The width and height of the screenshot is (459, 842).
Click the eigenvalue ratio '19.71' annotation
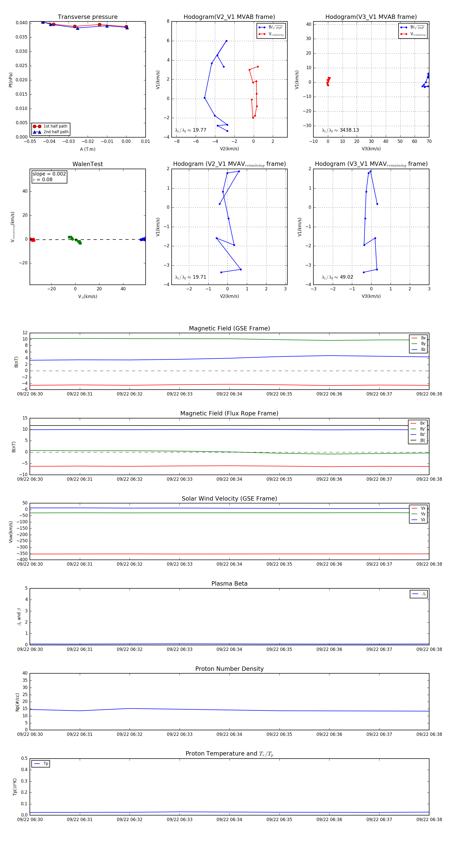click(x=190, y=277)
